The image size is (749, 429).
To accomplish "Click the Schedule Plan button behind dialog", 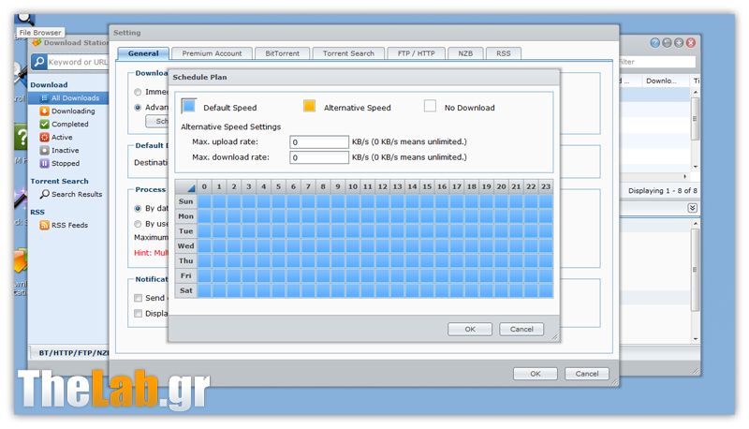I will 157,122.
